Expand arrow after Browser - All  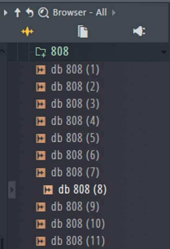click(x=113, y=13)
